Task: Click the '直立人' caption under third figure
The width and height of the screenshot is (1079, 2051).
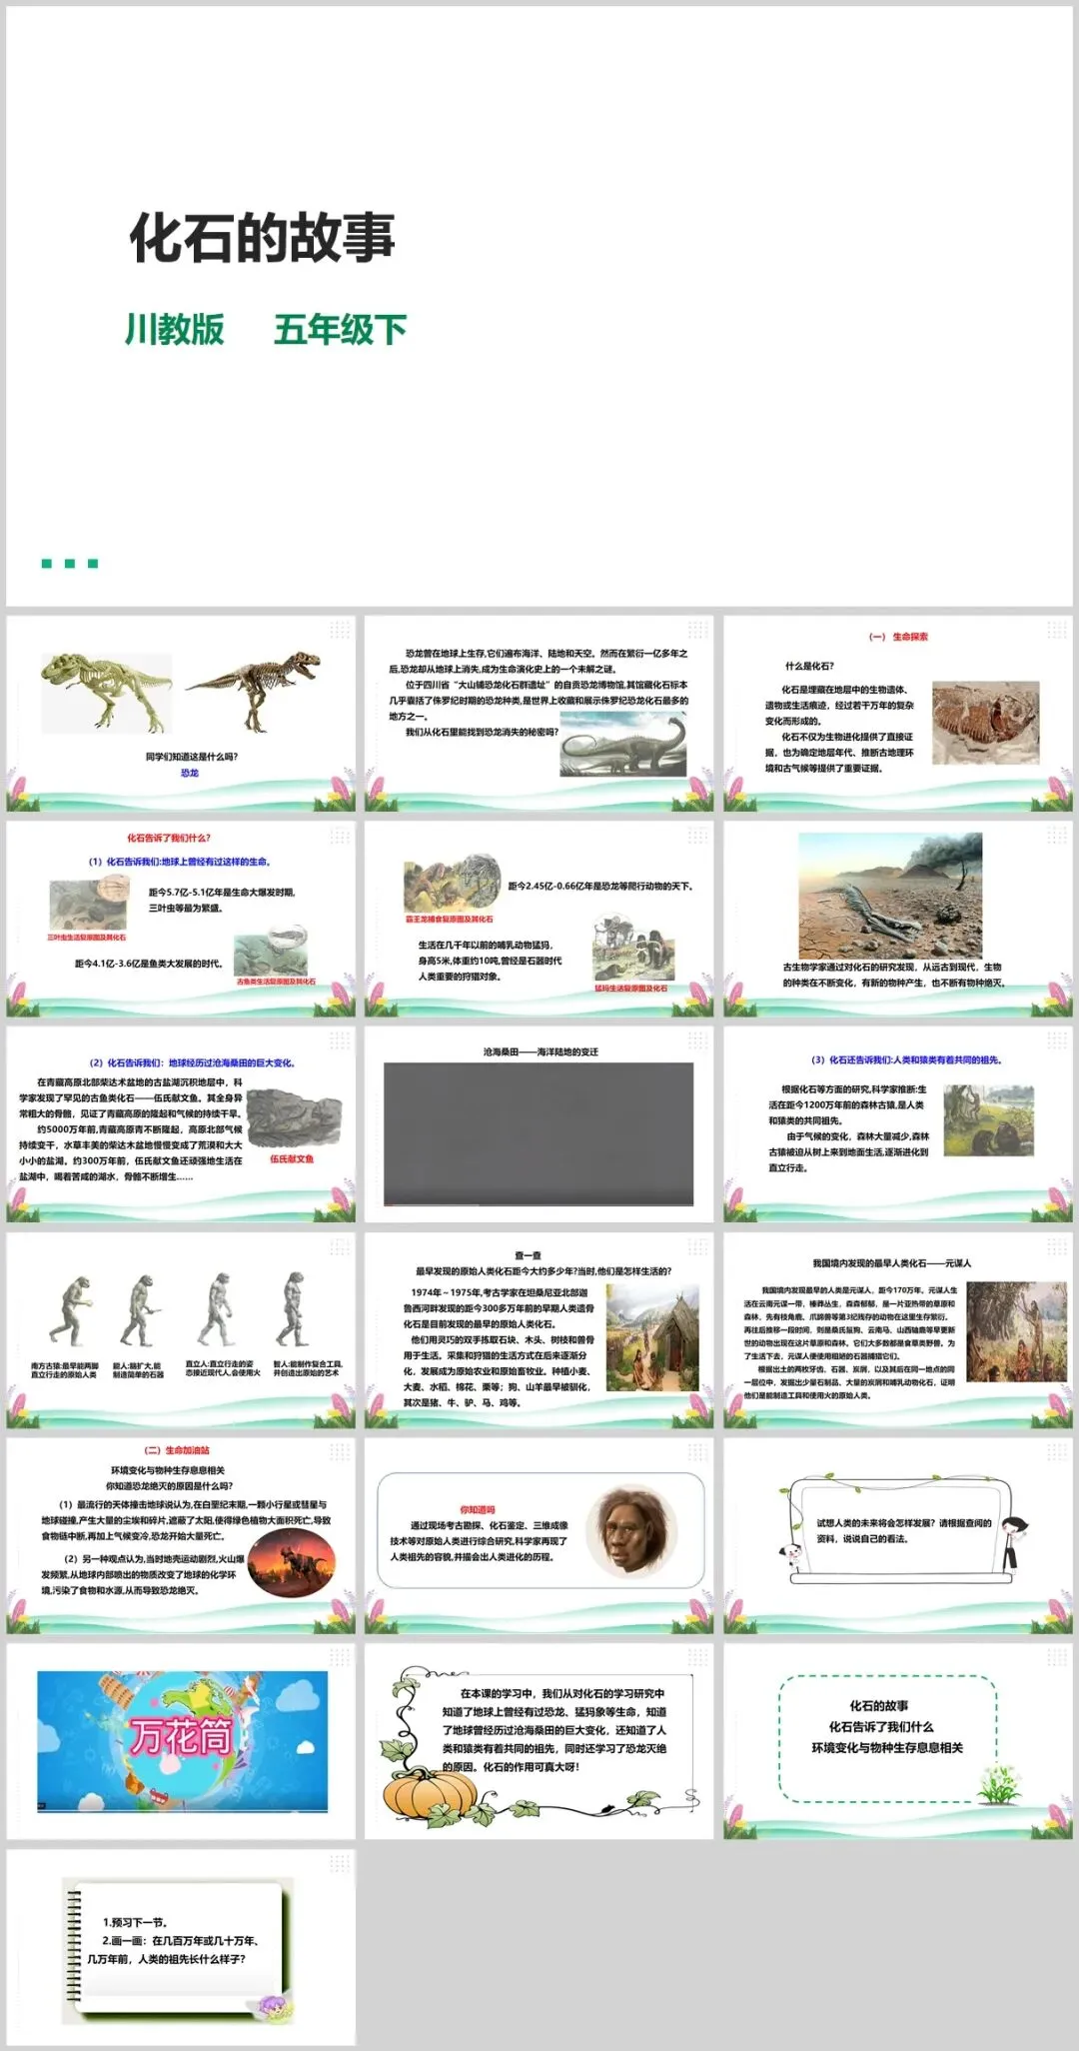Action: click(223, 1368)
